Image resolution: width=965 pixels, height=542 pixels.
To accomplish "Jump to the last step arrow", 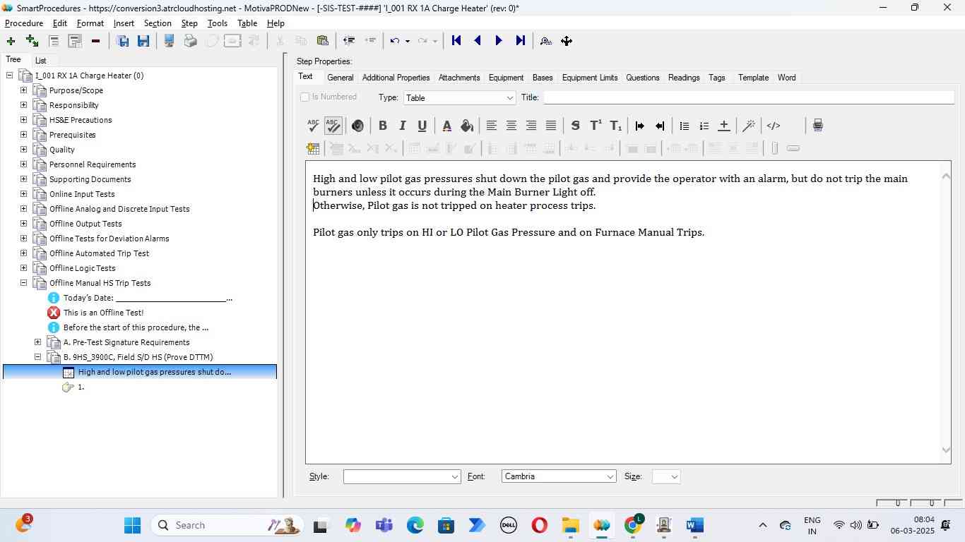I will 521,41.
